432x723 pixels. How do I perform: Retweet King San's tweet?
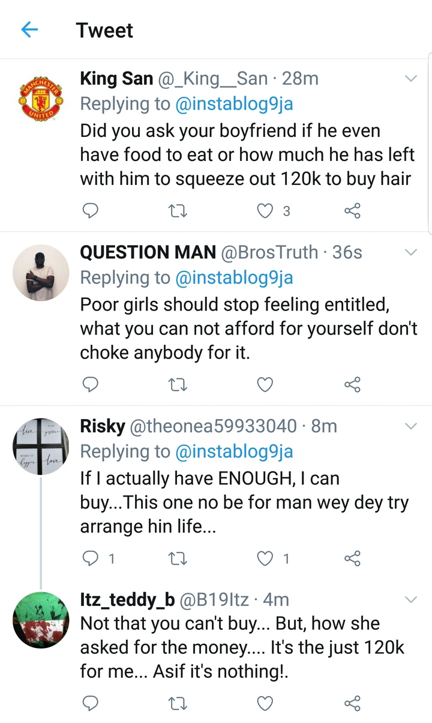178,211
